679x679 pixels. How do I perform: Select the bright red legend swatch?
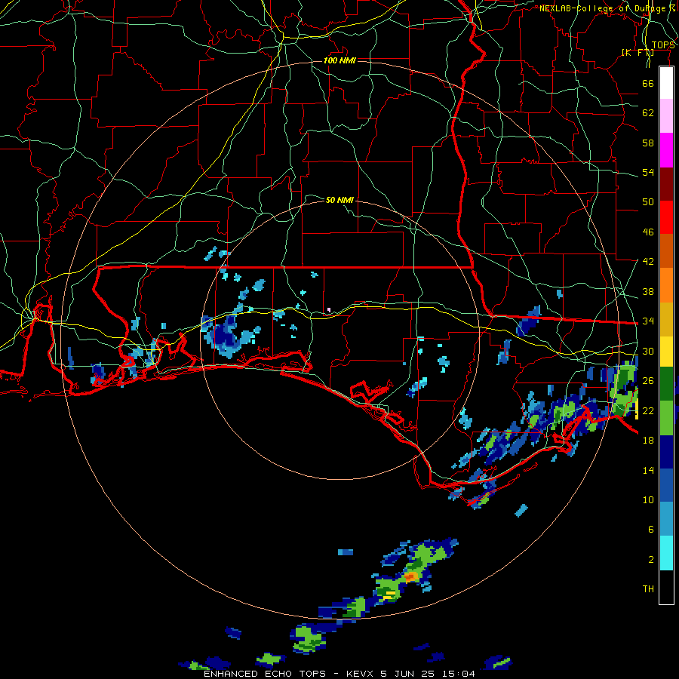[x=666, y=217]
